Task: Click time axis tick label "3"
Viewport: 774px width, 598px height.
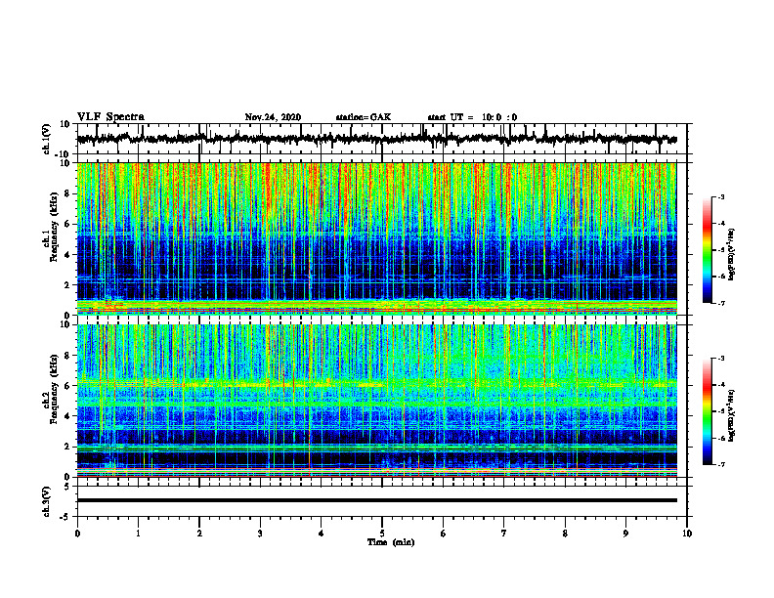Action: 260,534
